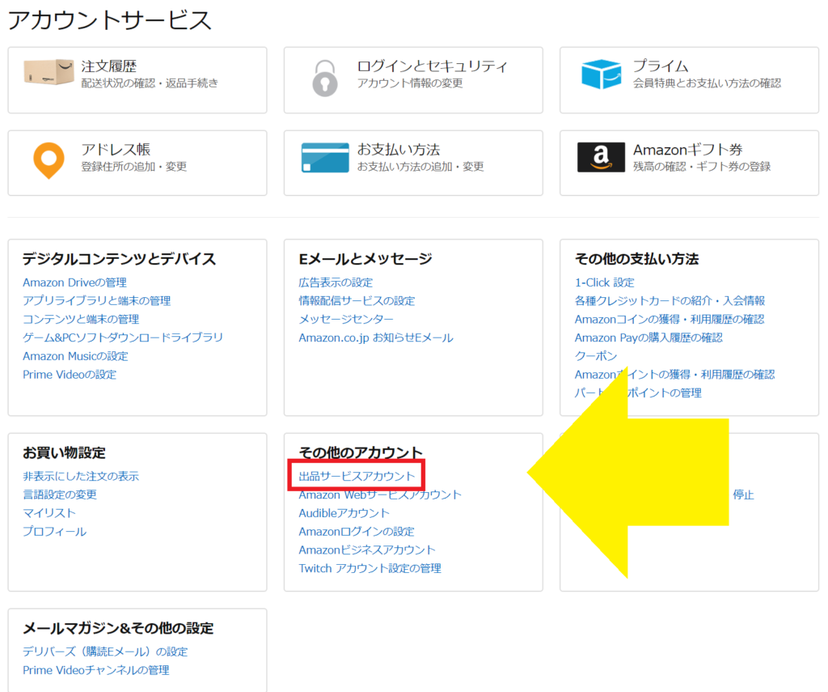Select the Audibleアカウント link

click(x=344, y=513)
